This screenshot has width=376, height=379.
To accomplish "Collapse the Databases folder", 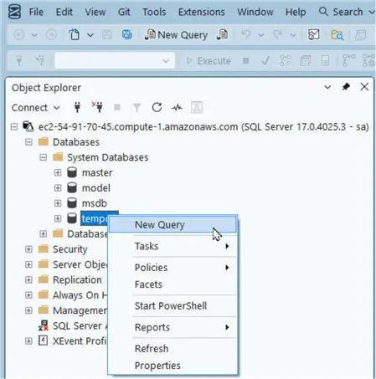I will tap(28, 142).
